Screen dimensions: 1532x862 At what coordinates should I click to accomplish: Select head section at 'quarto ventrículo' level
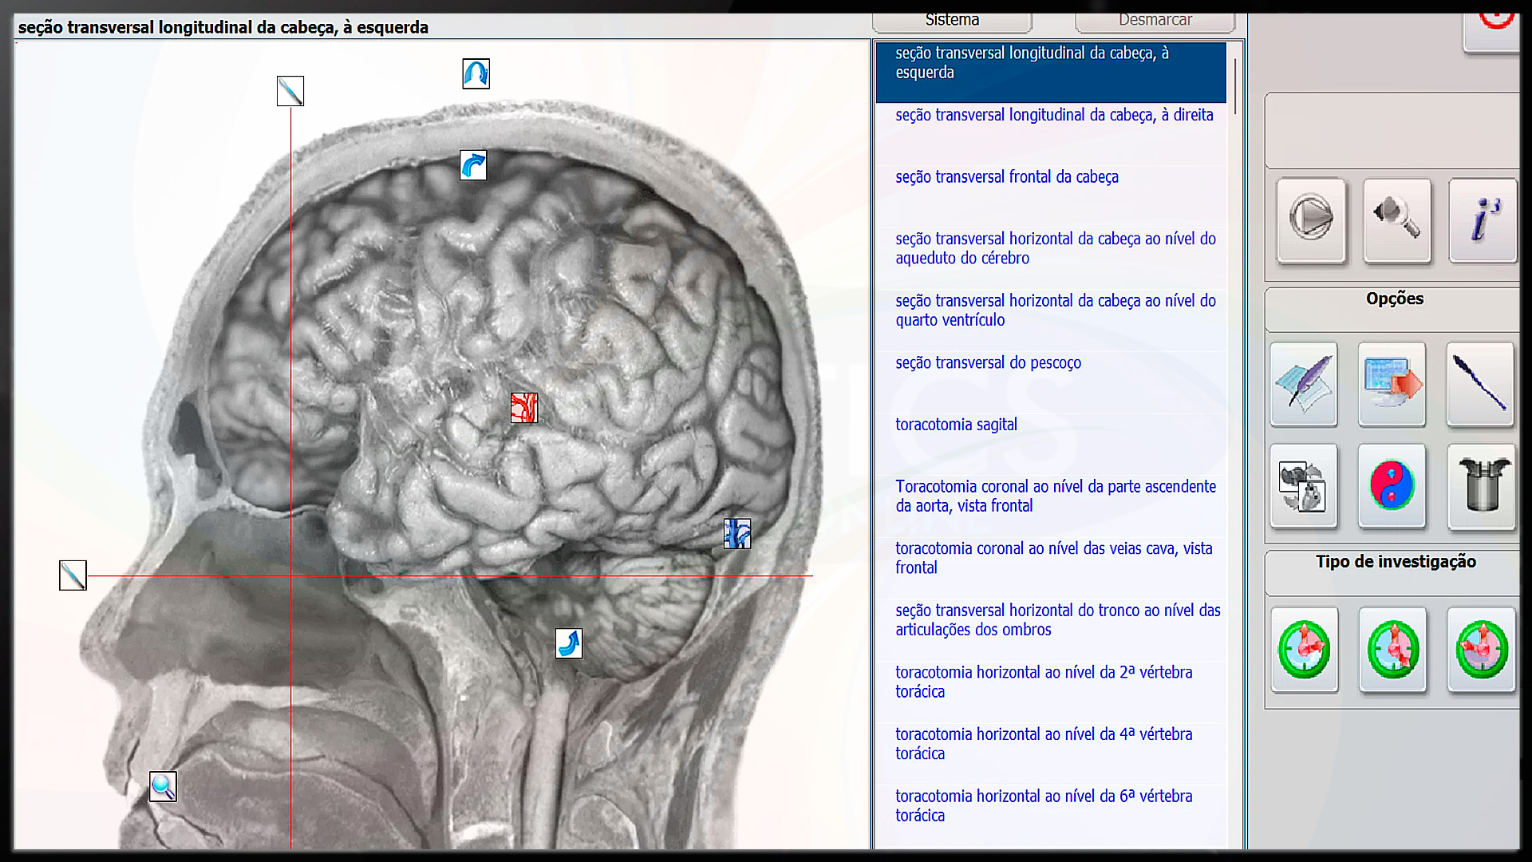[x=1051, y=319]
